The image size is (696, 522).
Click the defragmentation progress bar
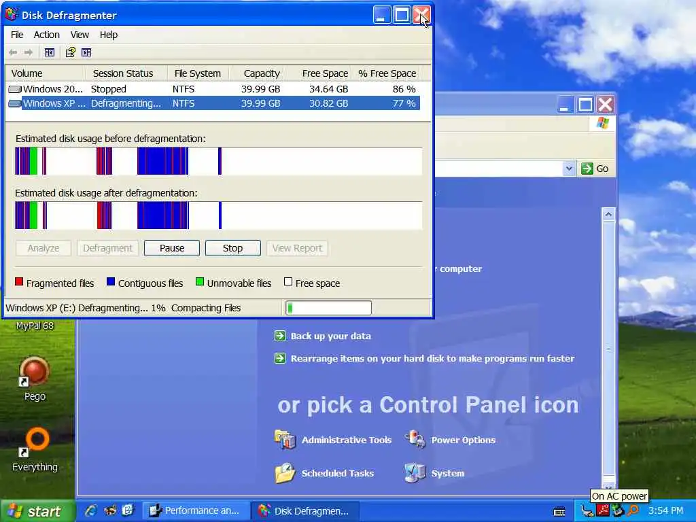click(328, 308)
